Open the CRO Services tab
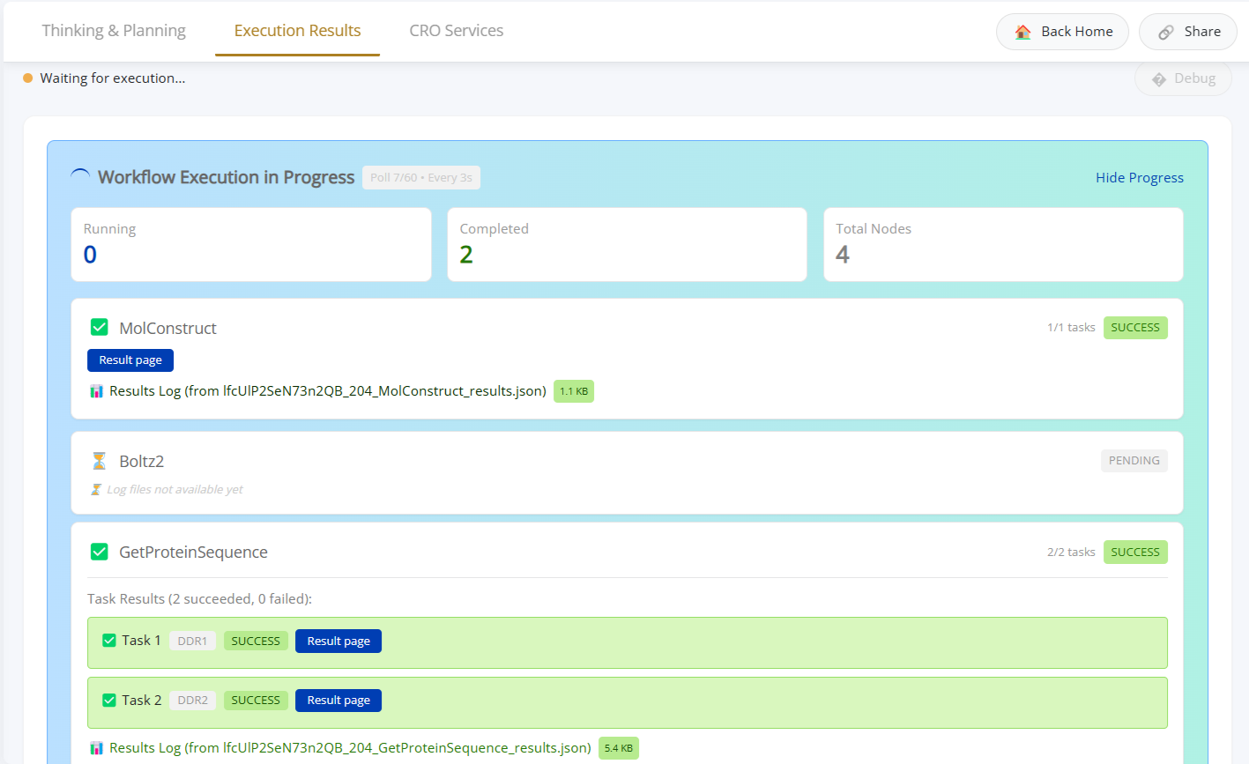The height and width of the screenshot is (764, 1249). pos(456,31)
